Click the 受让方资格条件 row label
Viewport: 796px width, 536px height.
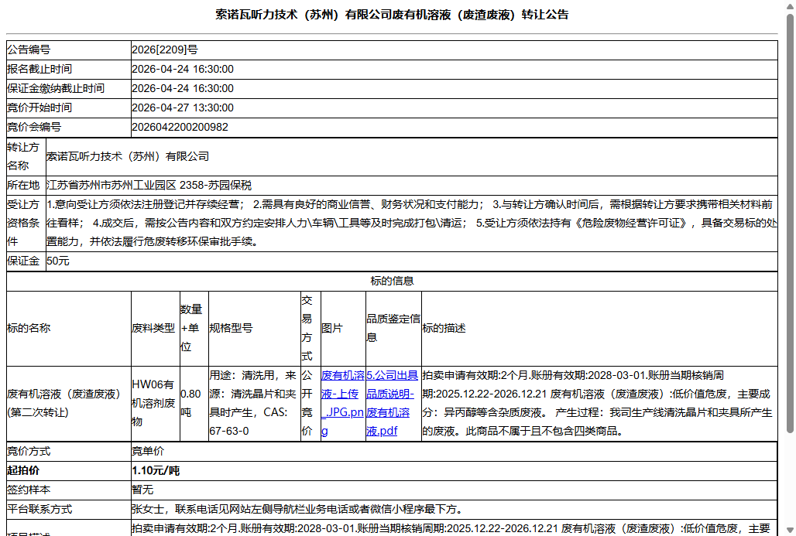26,223
